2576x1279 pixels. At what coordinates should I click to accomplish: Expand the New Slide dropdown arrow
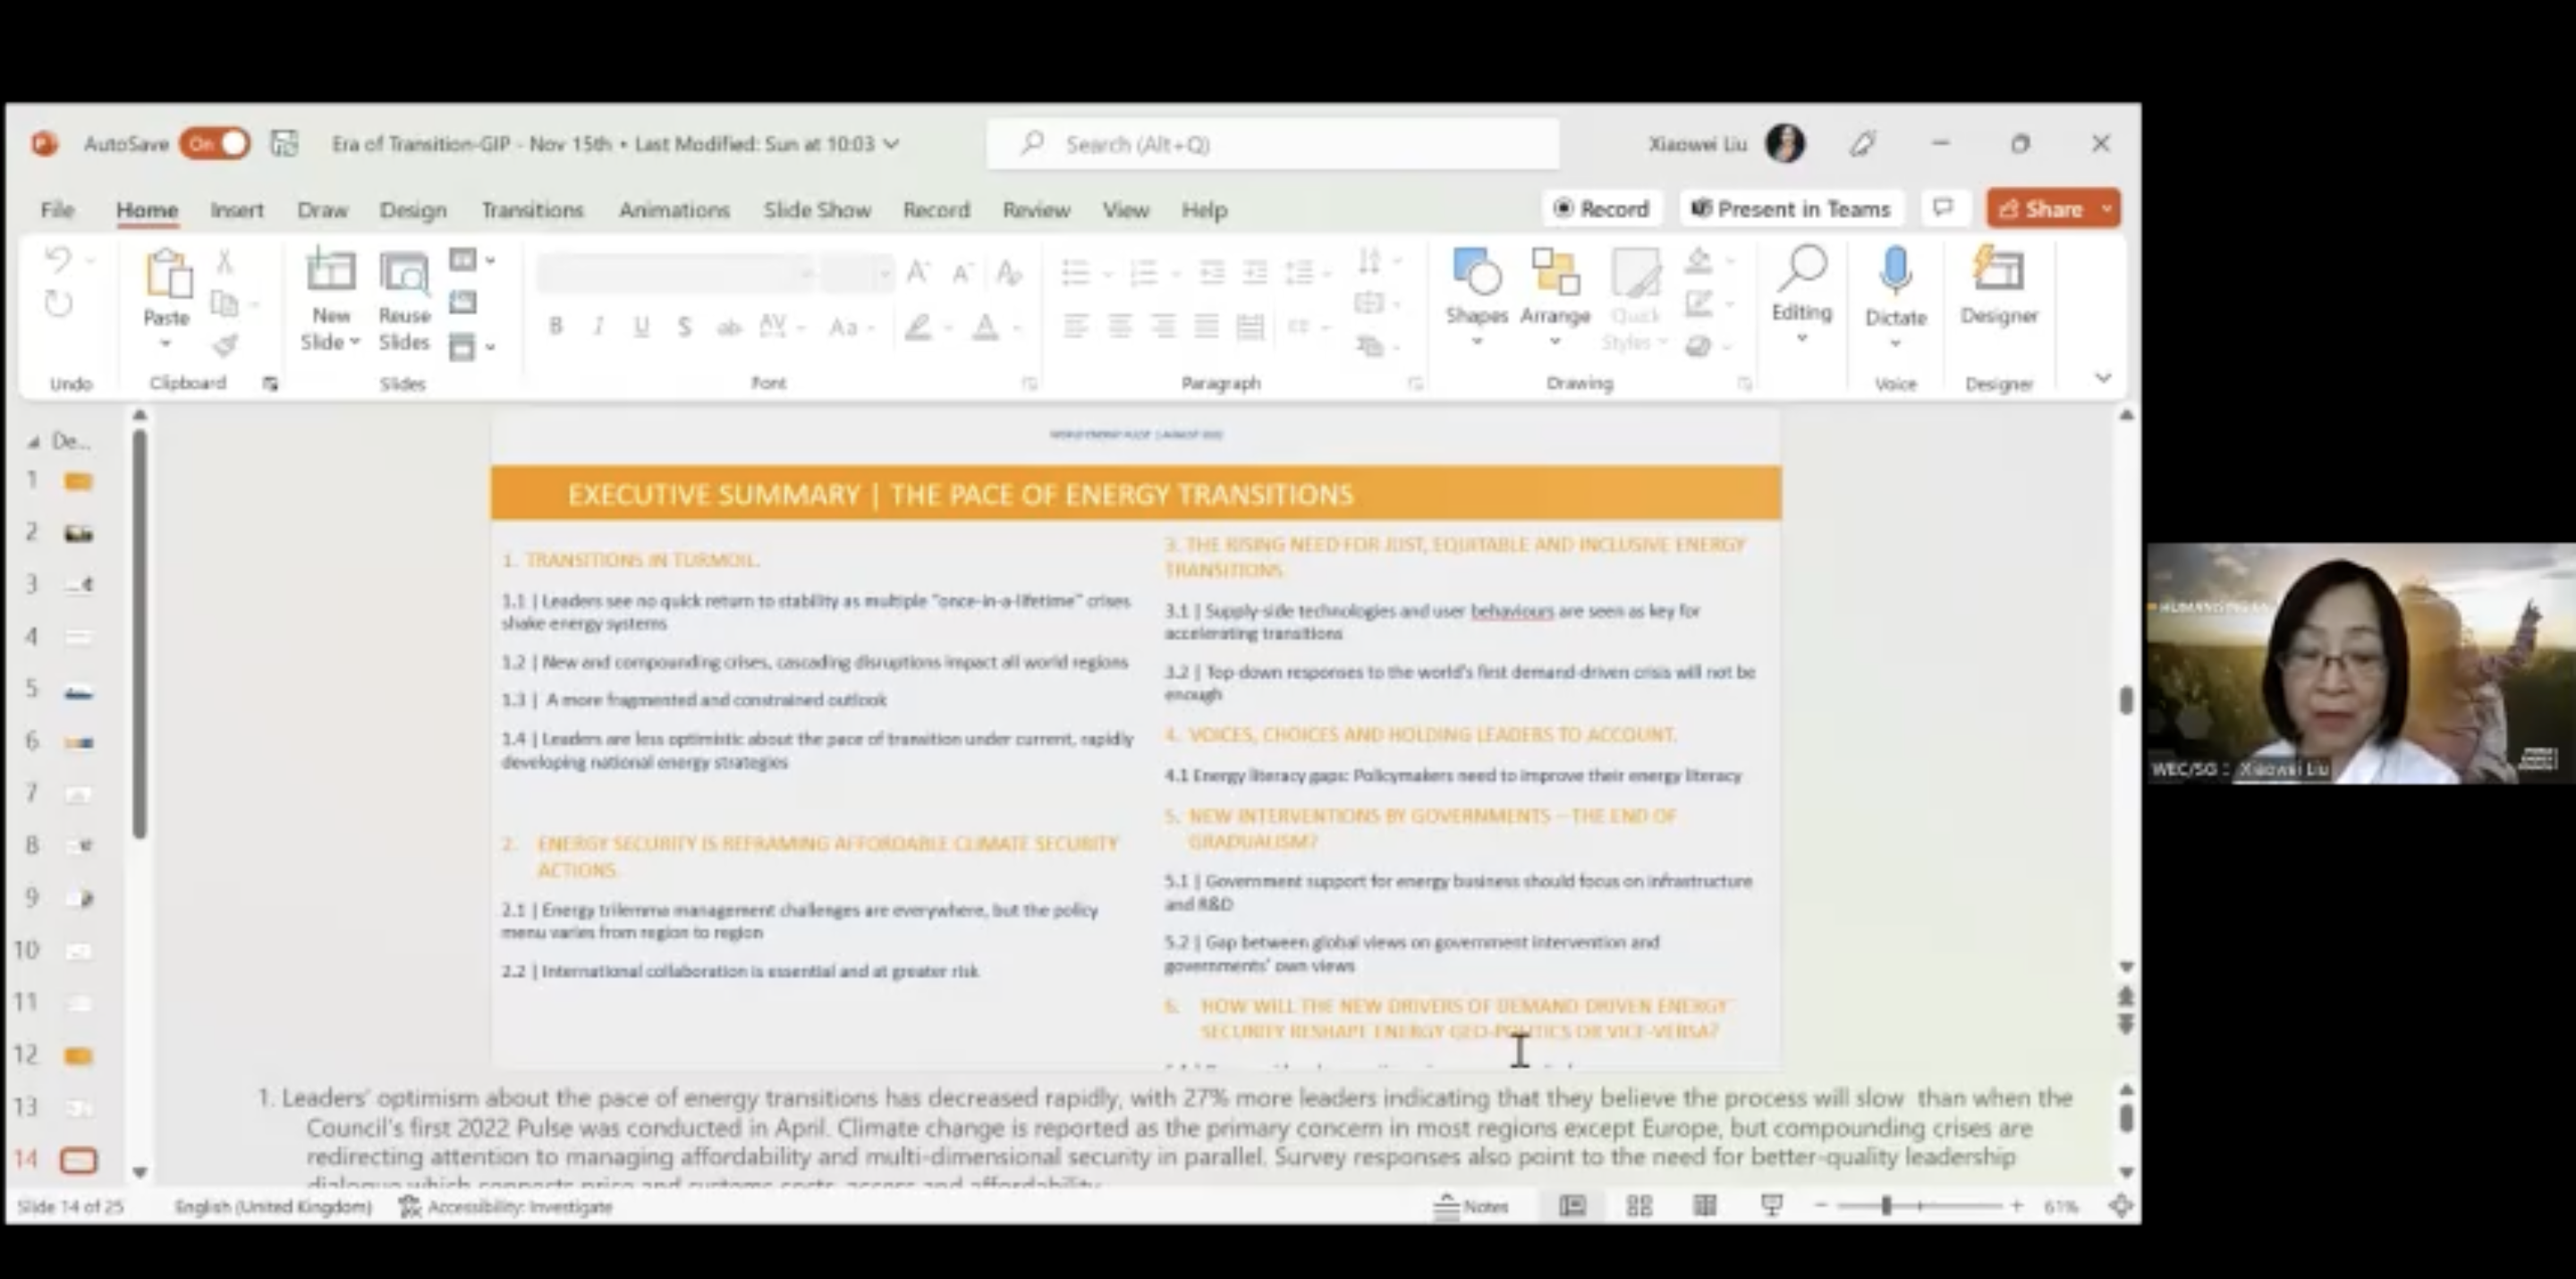(x=354, y=342)
